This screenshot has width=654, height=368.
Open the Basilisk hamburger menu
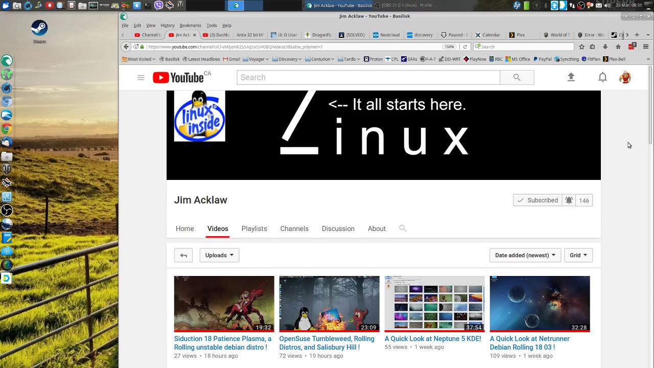(x=646, y=47)
